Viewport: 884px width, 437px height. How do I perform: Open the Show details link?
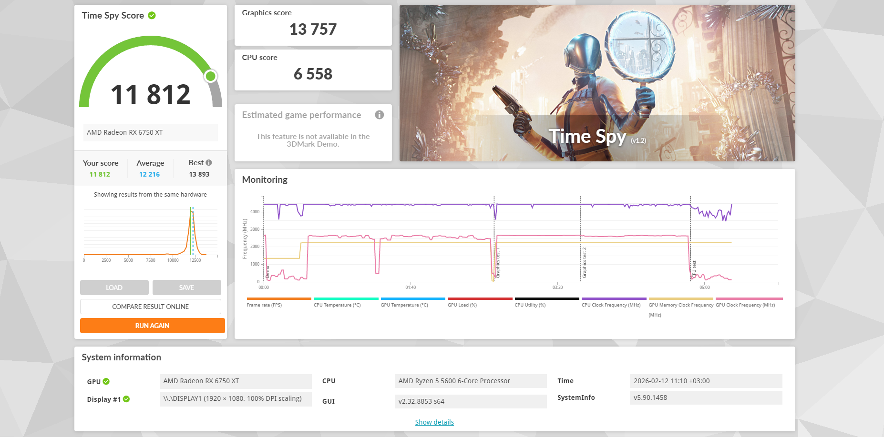[434, 422]
